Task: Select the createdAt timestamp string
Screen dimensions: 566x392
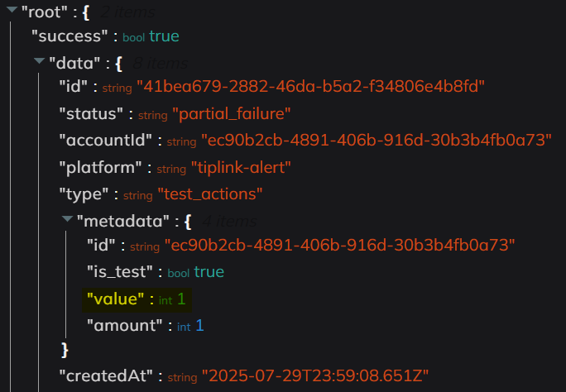Action: pos(315,376)
